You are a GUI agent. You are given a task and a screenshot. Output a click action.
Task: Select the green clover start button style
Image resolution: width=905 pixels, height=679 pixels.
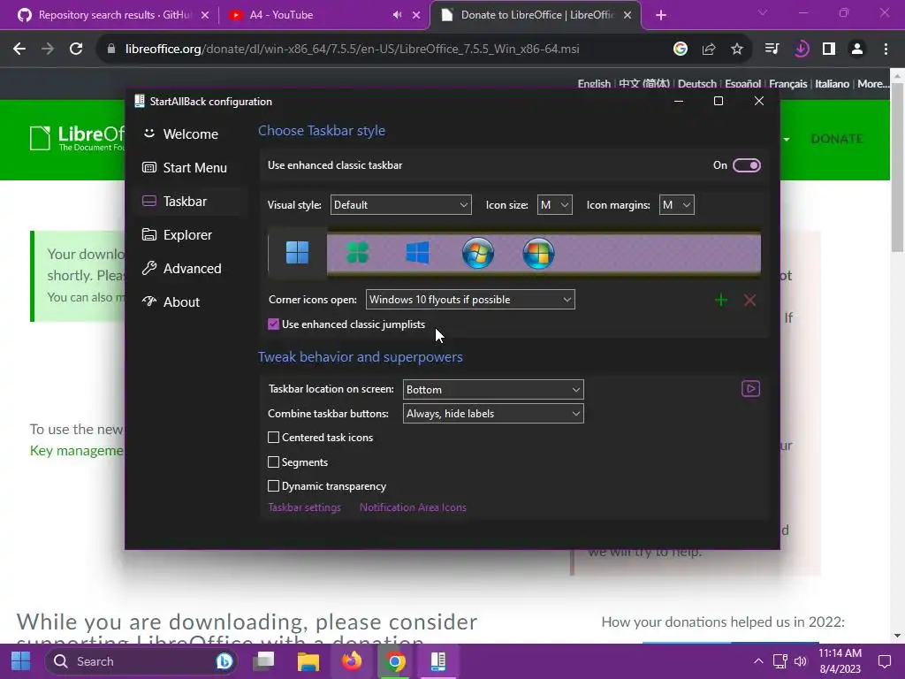point(358,253)
